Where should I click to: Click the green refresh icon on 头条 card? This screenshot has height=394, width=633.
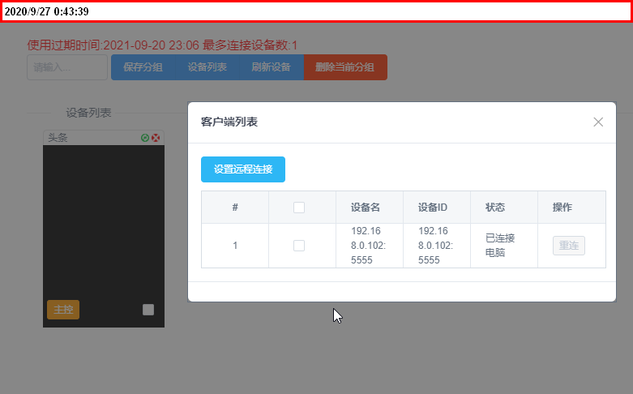tap(145, 138)
